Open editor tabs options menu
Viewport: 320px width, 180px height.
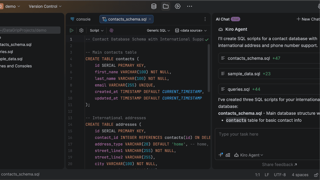click(x=205, y=19)
